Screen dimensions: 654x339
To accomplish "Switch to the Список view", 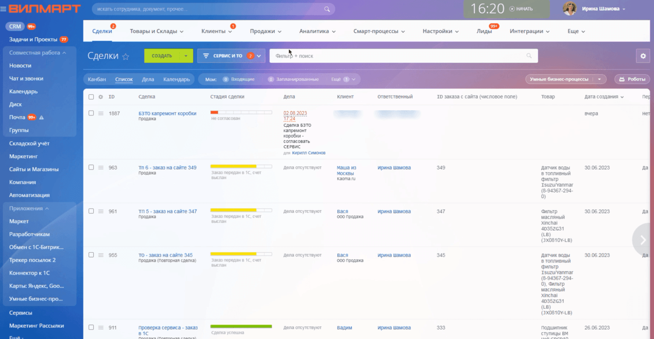I will [124, 79].
